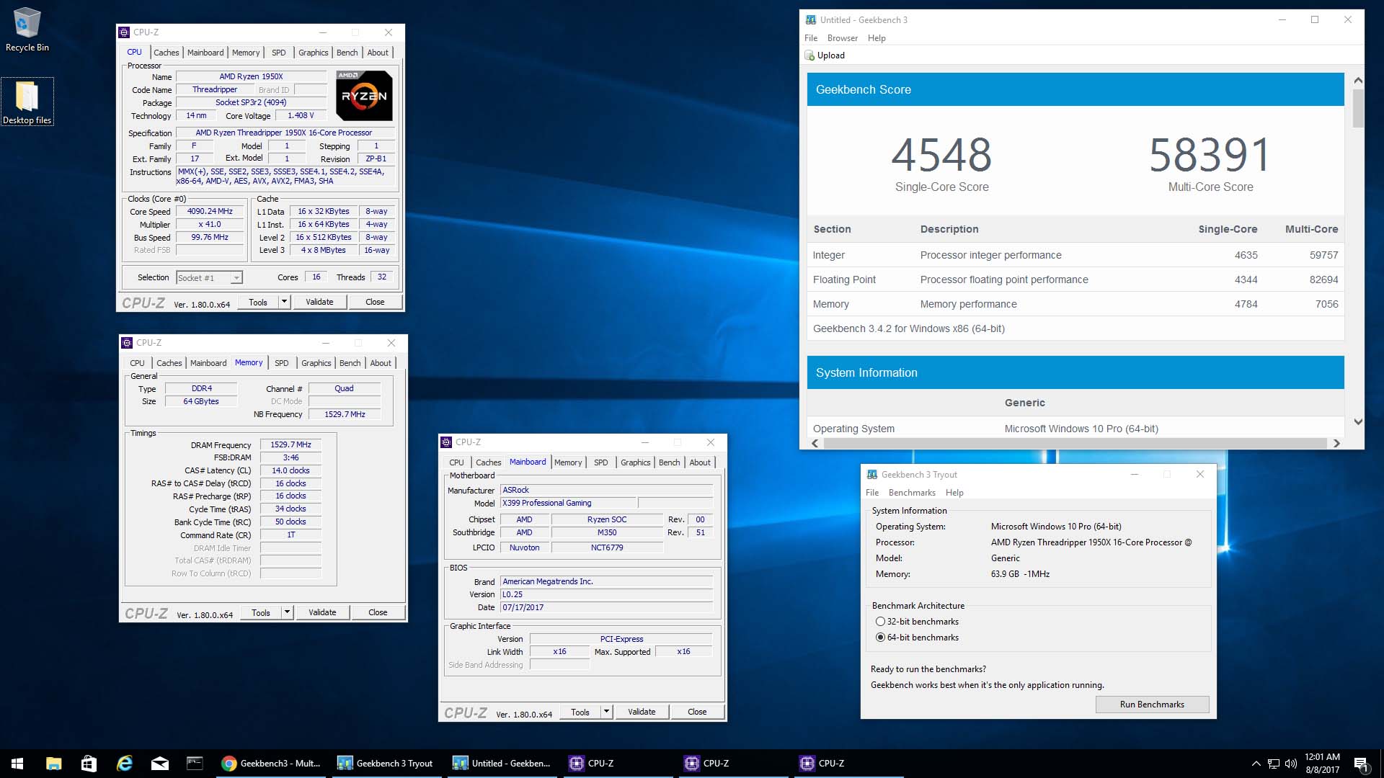This screenshot has width=1384, height=778.
Task: Open File Explorer from the taskbar
Action: [53, 764]
